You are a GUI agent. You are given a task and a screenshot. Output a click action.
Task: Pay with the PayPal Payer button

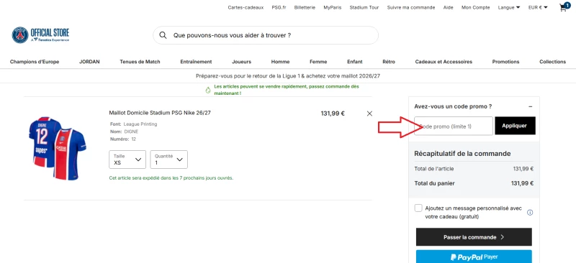pos(474,257)
